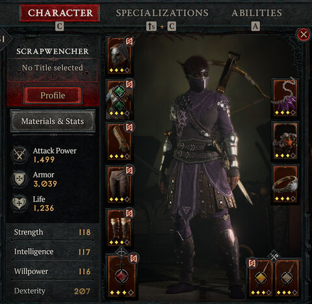The height and width of the screenshot is (304, 312).
Task: Click the pants equipment slot
Action: (x=120, y=184)
